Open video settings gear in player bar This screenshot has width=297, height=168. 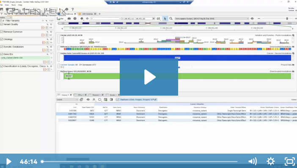pos(271,161)
